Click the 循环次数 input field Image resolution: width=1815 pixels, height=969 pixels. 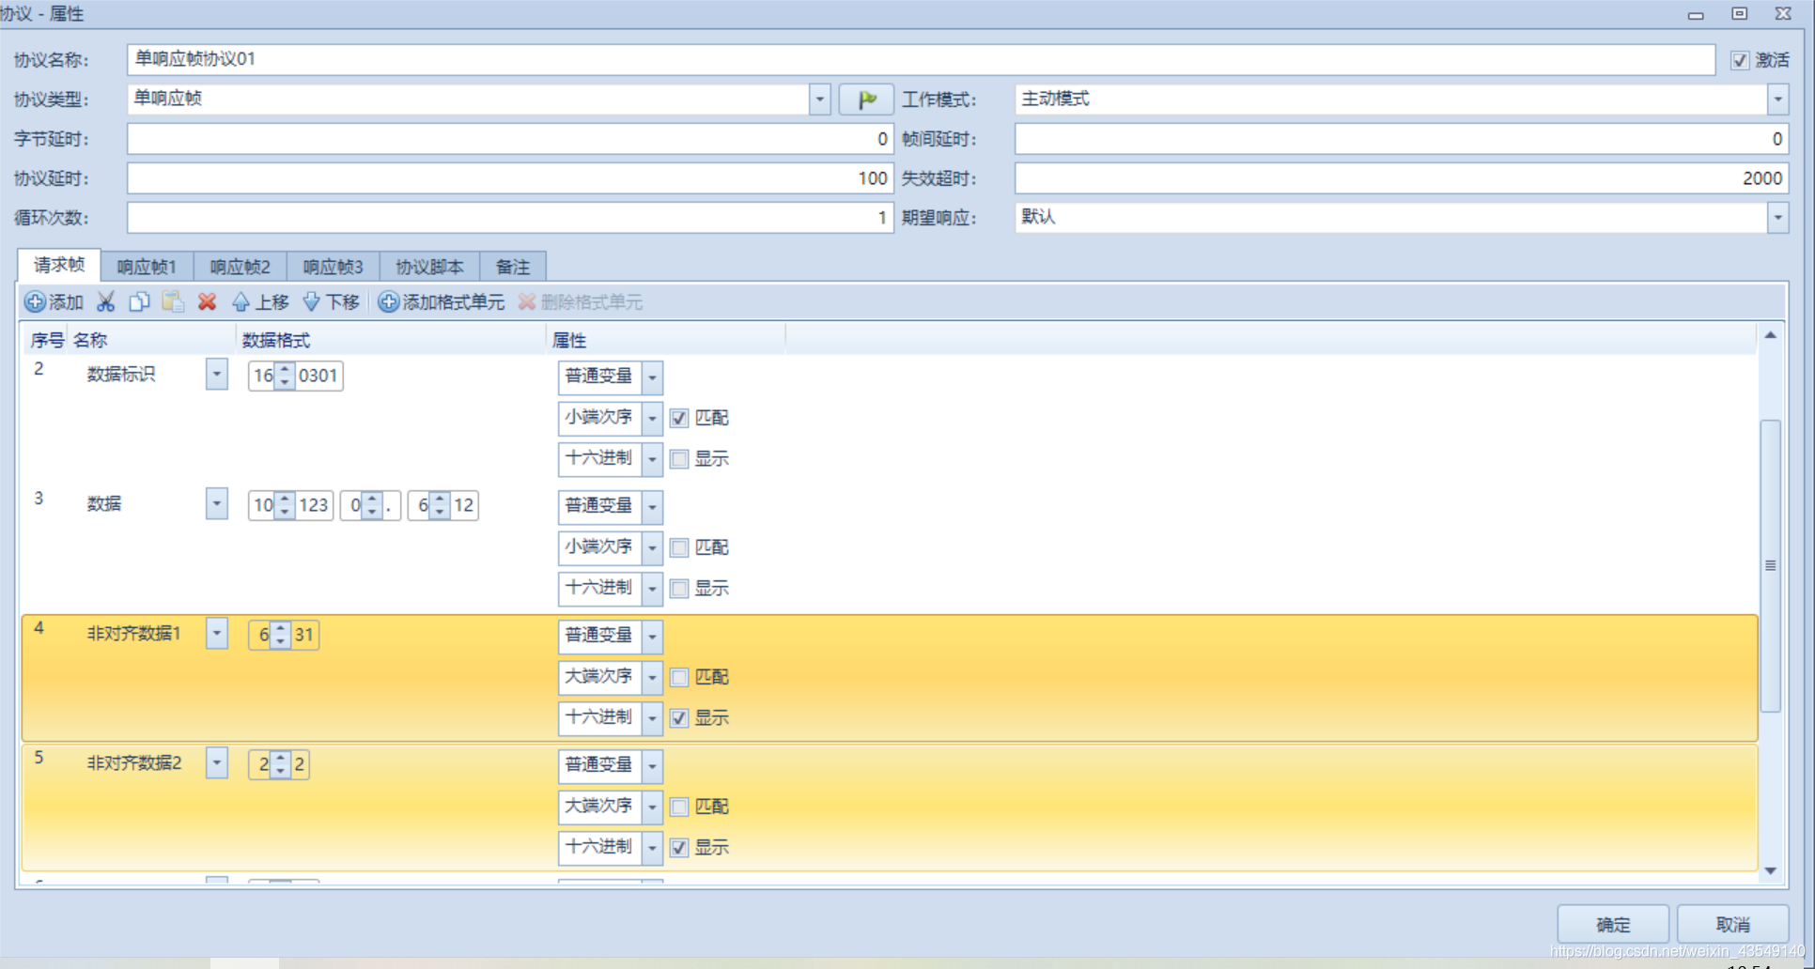pyautogui.click(x=510, y=218)
